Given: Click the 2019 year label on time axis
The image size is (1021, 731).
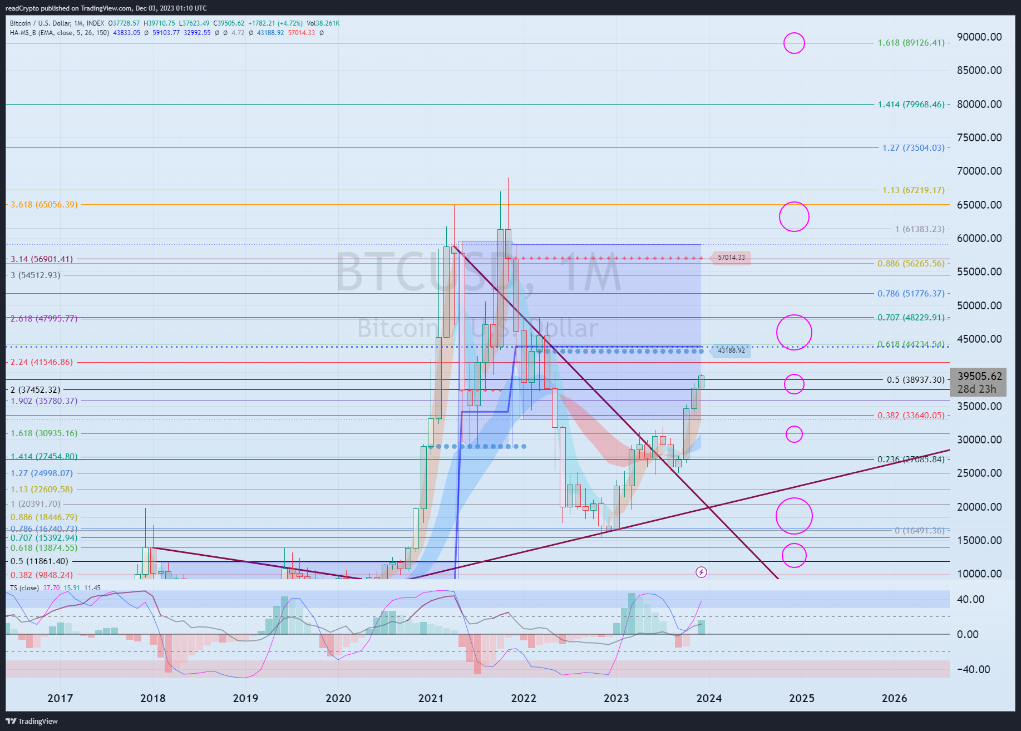Looking at the screenshot, I should 245,698.
